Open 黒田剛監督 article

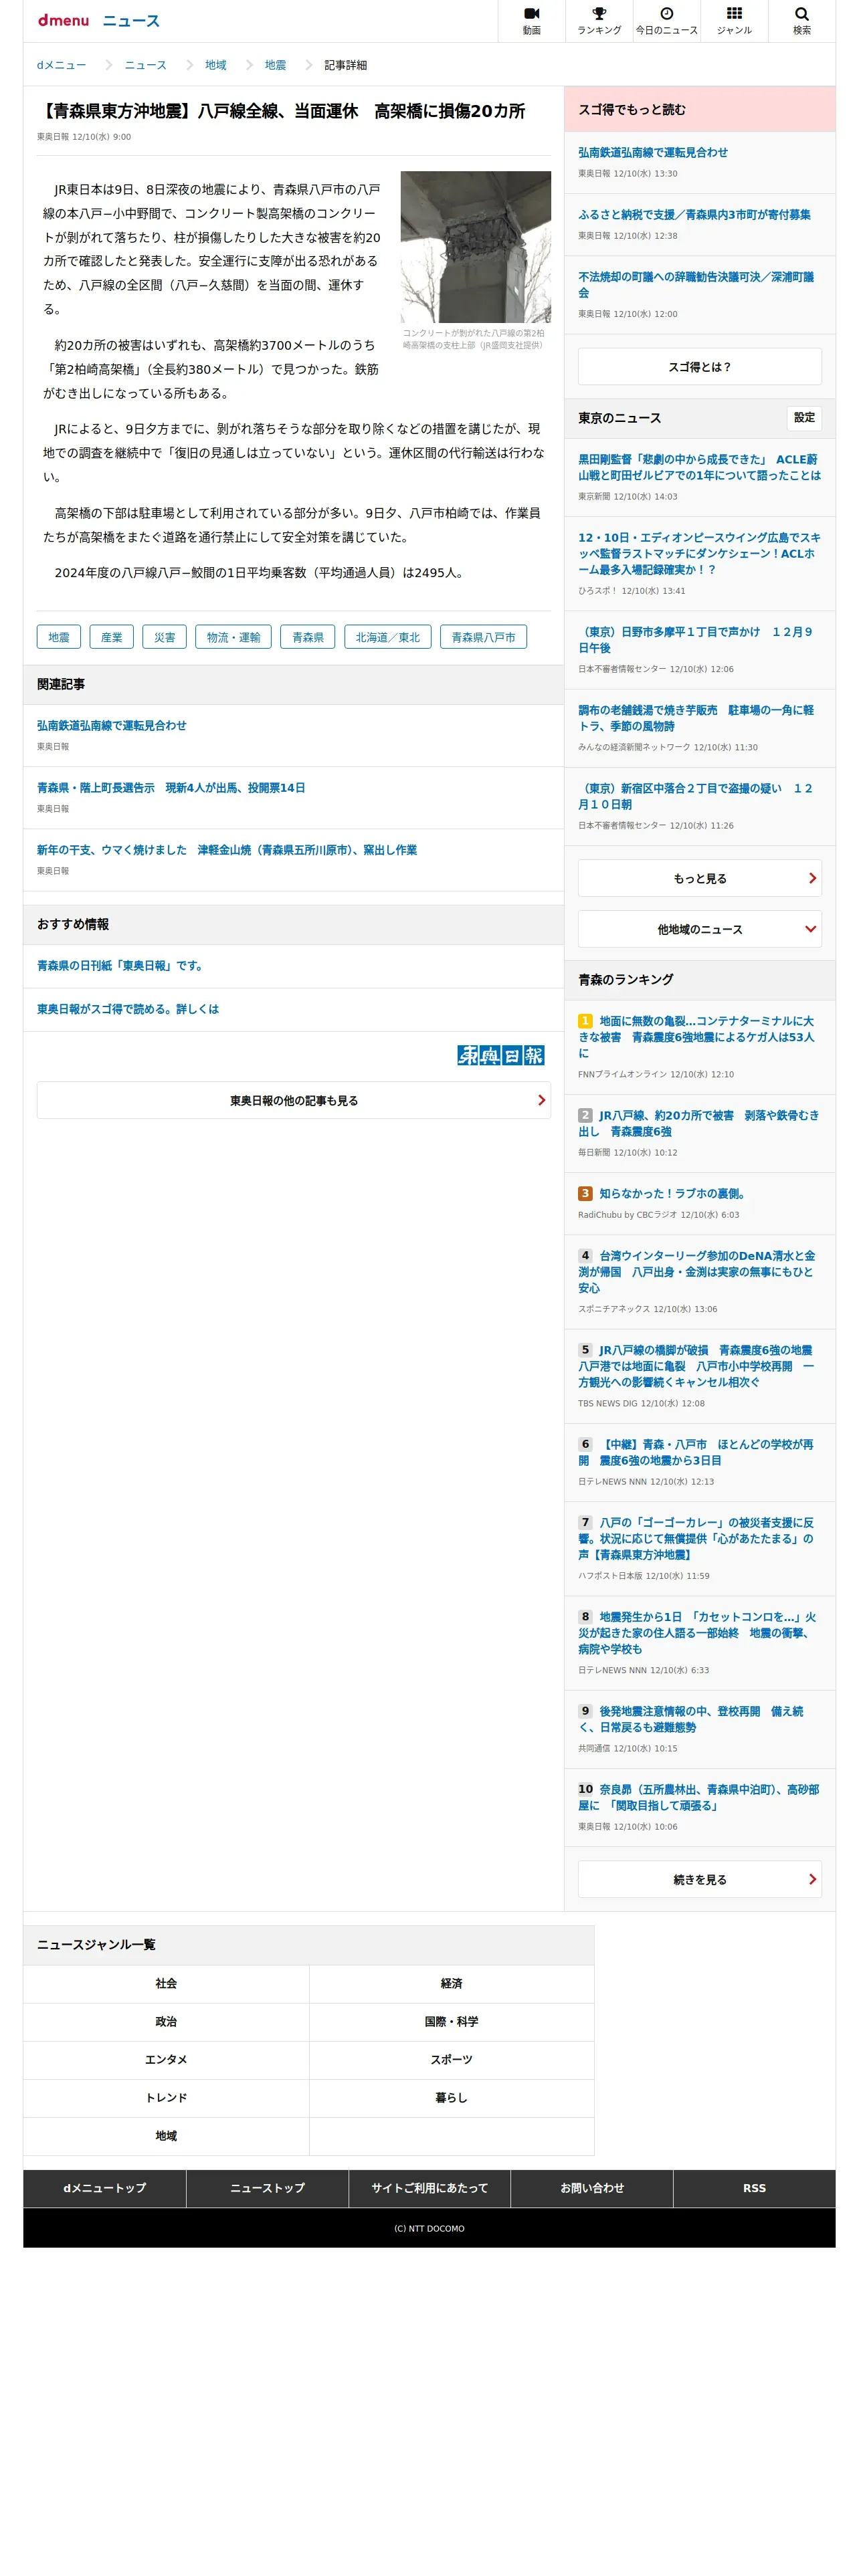pos(699,467)
